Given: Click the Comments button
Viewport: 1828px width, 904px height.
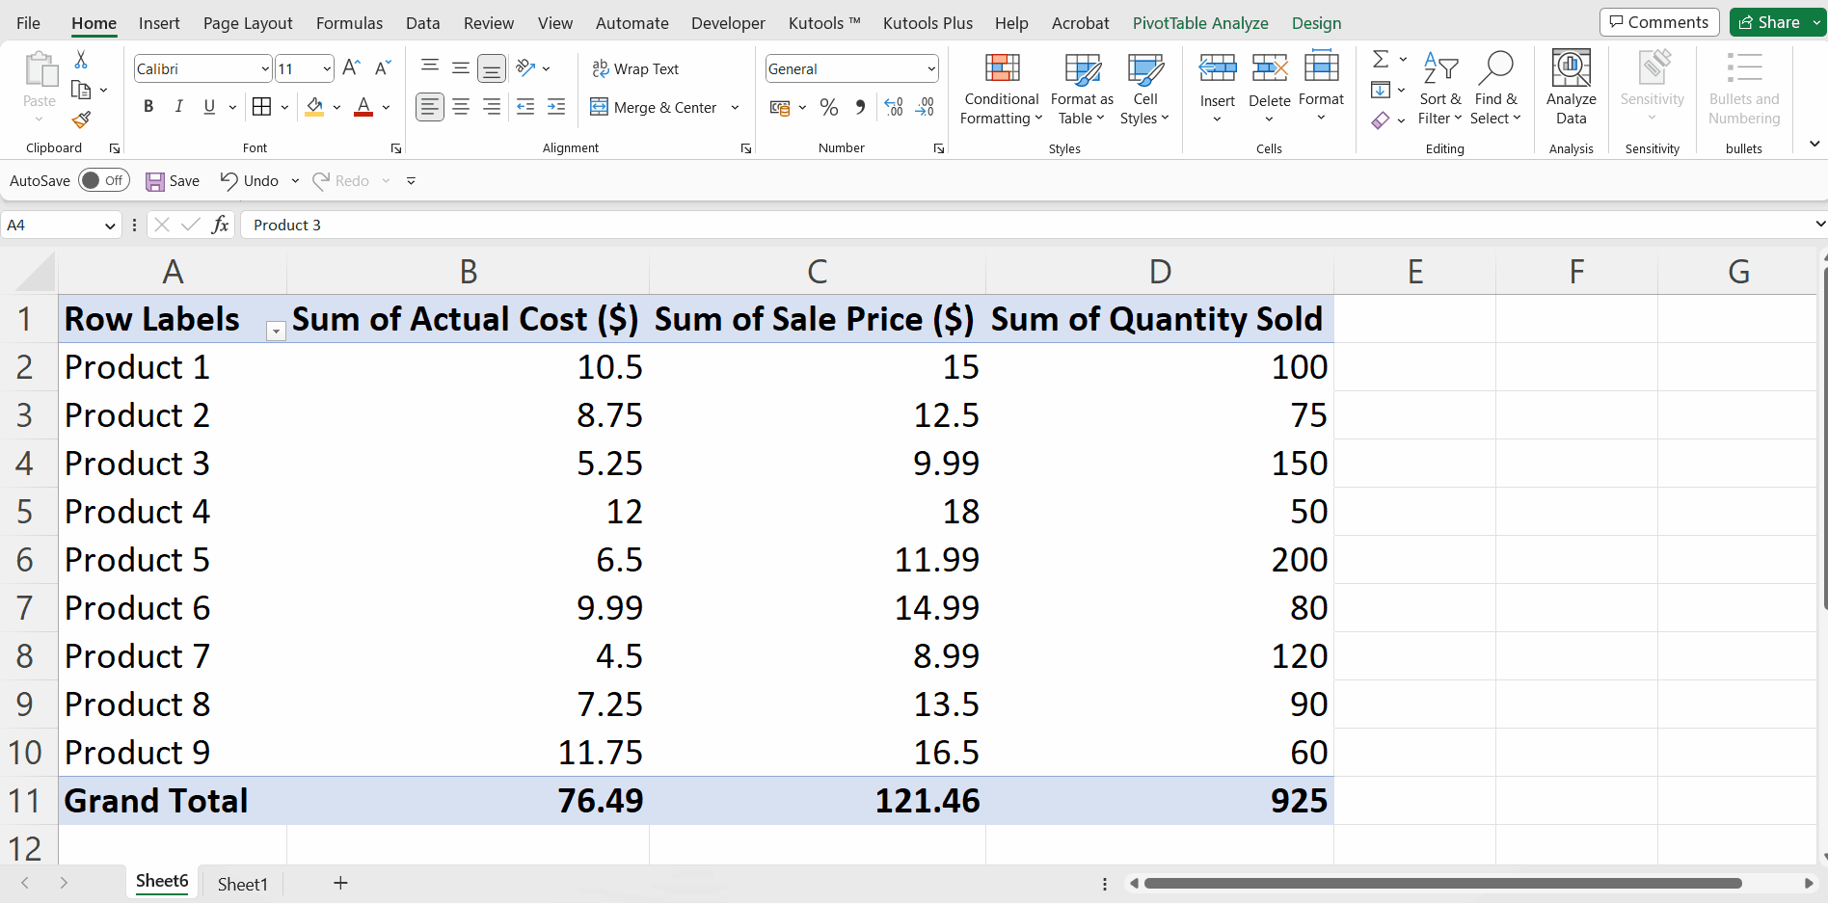Looking at the screenshot, I should click(x=1658, y=21).
